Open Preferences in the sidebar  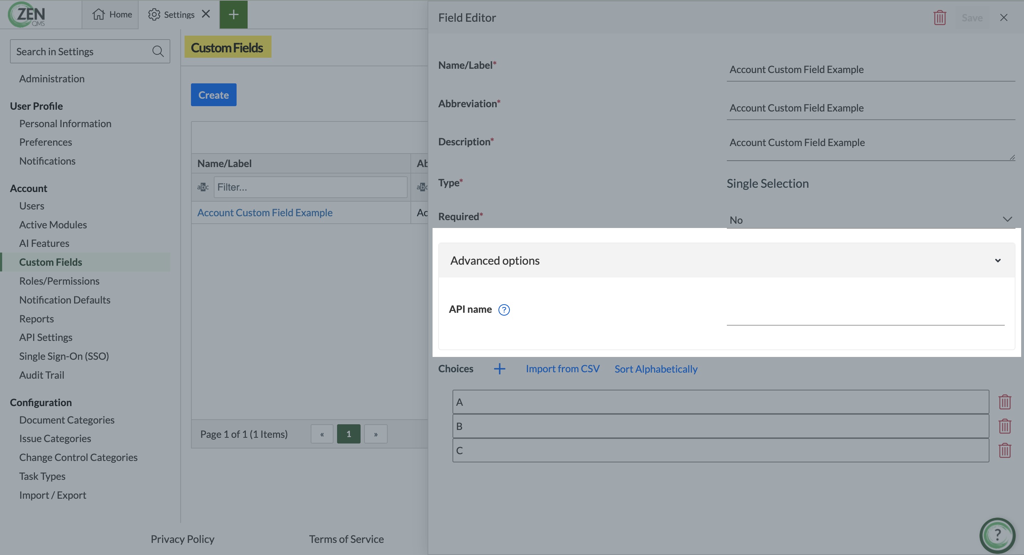point(46,142)
